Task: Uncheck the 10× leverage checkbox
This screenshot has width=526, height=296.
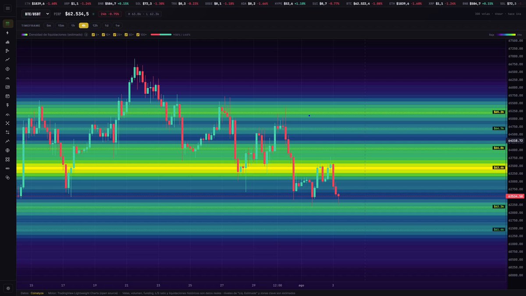Action: pos(103,34)
